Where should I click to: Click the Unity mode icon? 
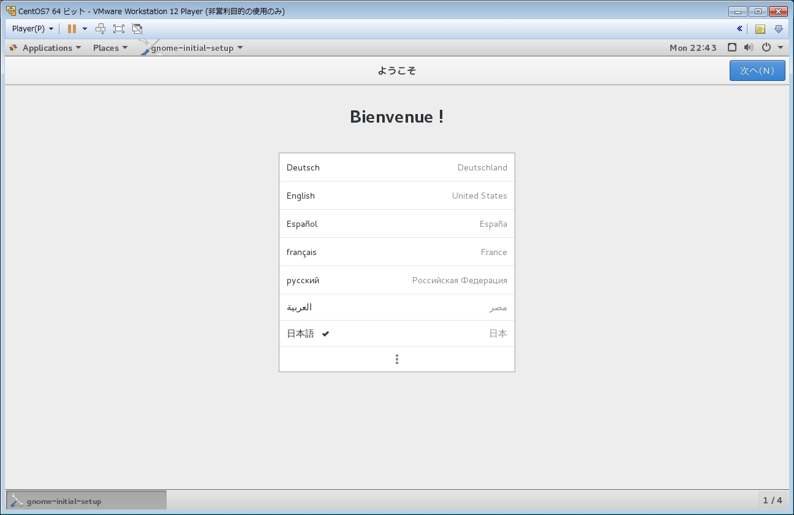coord(137,29)
